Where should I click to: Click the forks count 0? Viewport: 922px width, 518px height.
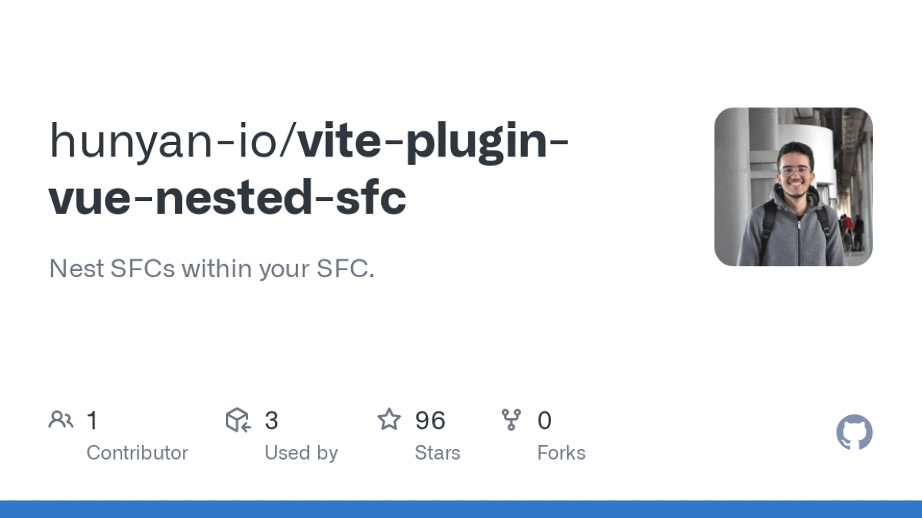tap(544, 421)
